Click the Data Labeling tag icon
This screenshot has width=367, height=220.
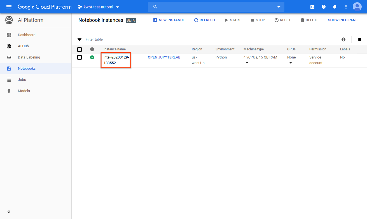(9, 57)
